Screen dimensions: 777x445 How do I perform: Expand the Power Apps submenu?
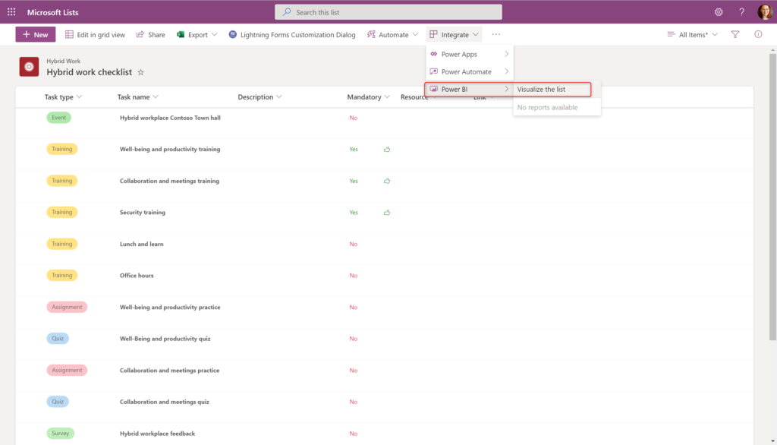point(469,54)
